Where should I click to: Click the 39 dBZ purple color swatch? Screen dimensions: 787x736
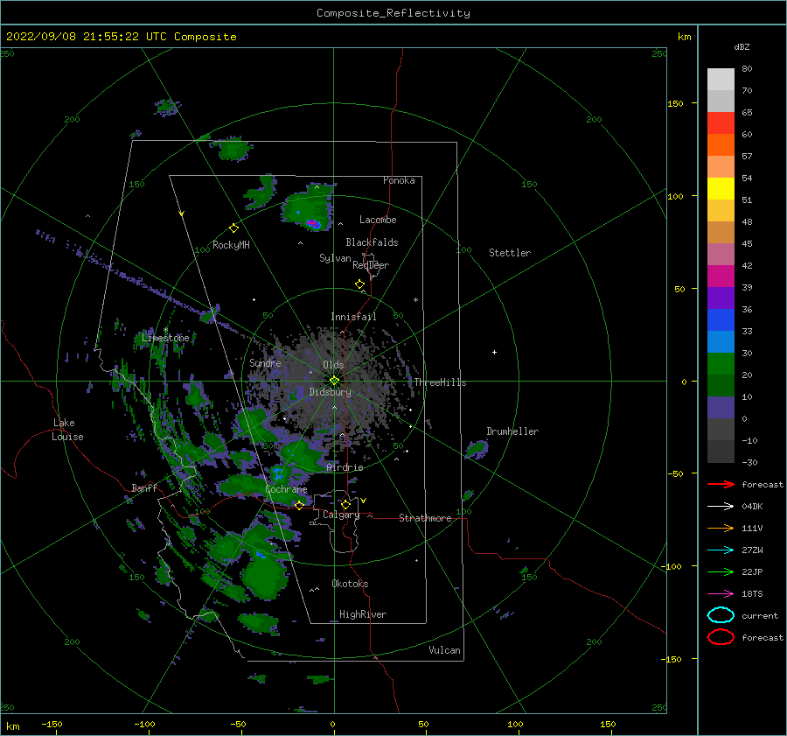721,298
